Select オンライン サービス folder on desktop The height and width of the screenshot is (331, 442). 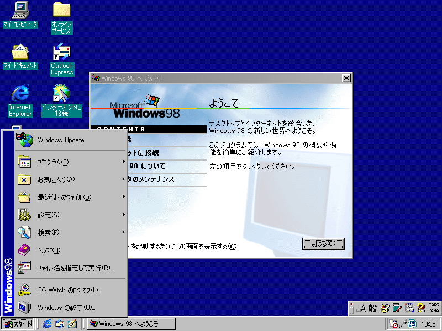click(x=62, y=18)
